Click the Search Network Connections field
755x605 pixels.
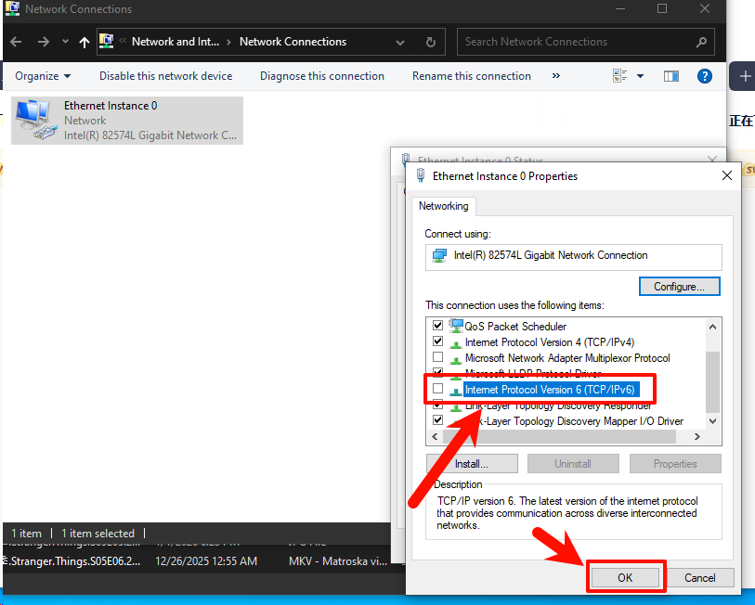click(576, 42)
